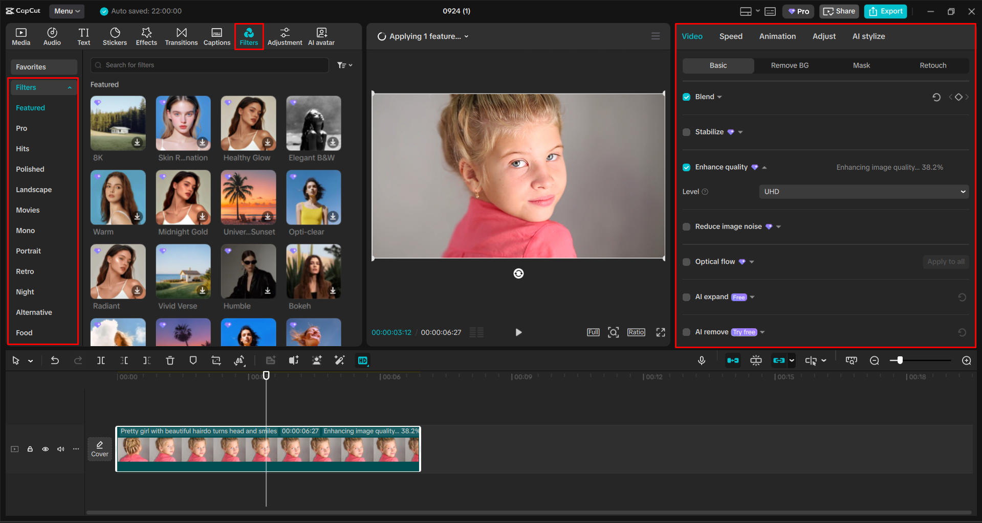Open the Level dropdown showing UHD
Screen dimensions: 982x523
(863, 191)
